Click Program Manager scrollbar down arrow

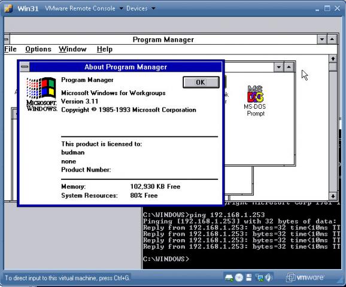click(333, 196)
